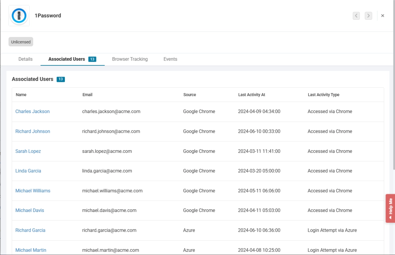Sort by Last Activity At column header
The image size is (395, 255).
[251, 95]
